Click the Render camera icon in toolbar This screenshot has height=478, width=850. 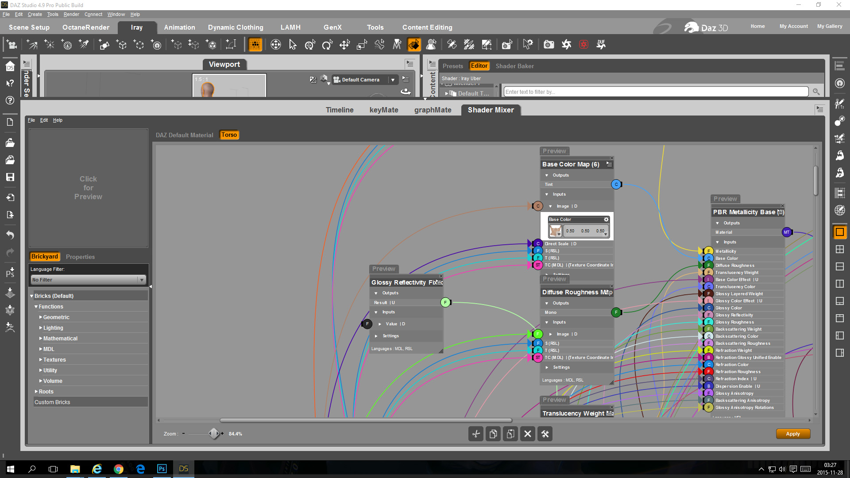(x=549, y=44)
